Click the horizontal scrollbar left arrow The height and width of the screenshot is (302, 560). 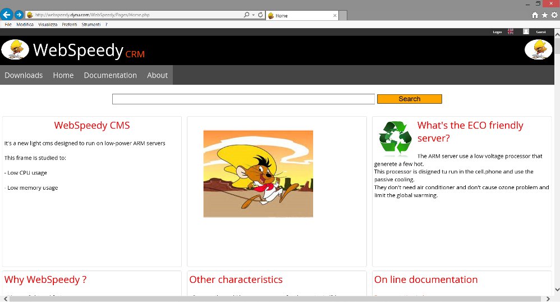(x=6, y=299)
